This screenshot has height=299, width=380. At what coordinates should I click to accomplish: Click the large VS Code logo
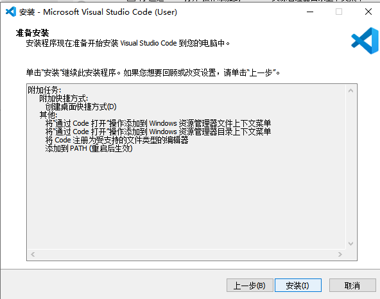tap(365, 40)
